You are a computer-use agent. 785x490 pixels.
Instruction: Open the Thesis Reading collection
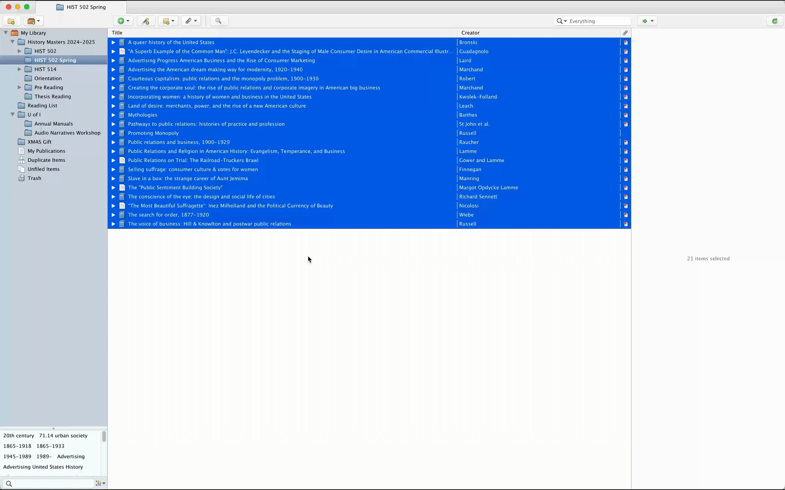pos(53,96)
